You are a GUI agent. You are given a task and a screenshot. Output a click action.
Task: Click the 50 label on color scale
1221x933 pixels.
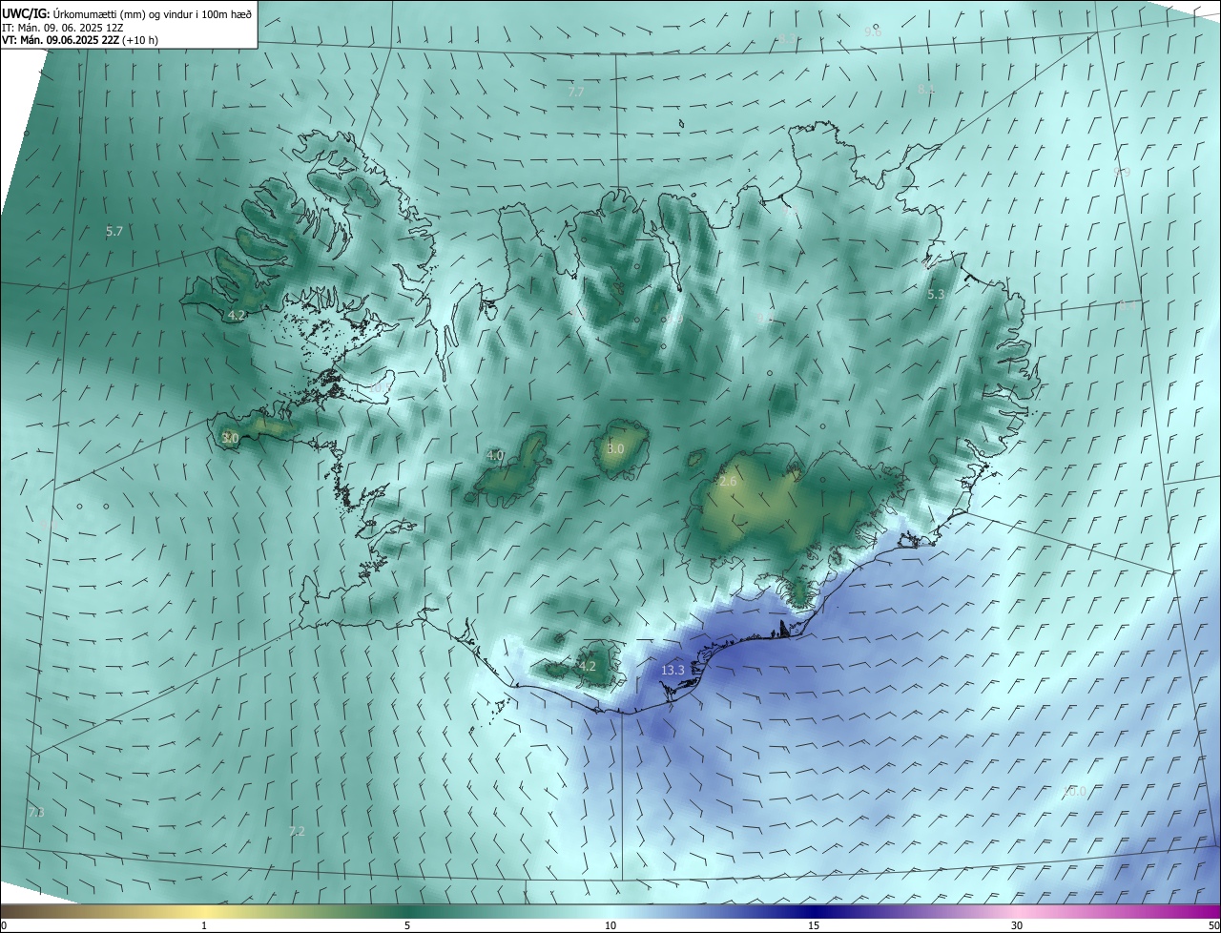pos(1213,925)
